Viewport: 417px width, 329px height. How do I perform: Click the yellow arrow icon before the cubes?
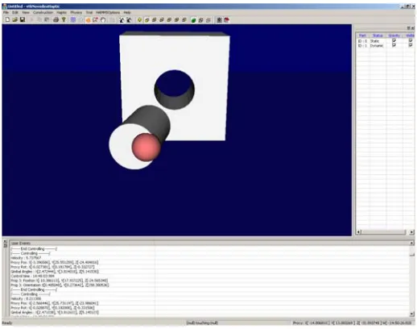point(139,20)
